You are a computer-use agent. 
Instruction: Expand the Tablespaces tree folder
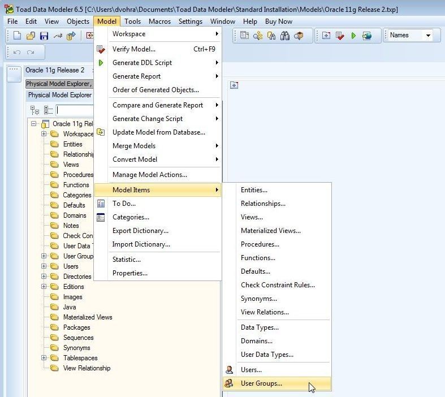pyautogui.click(x=44, y=358)
